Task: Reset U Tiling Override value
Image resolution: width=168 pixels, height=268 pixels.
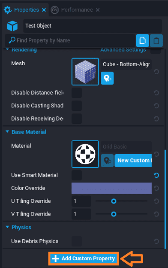Action: [156, 201]
